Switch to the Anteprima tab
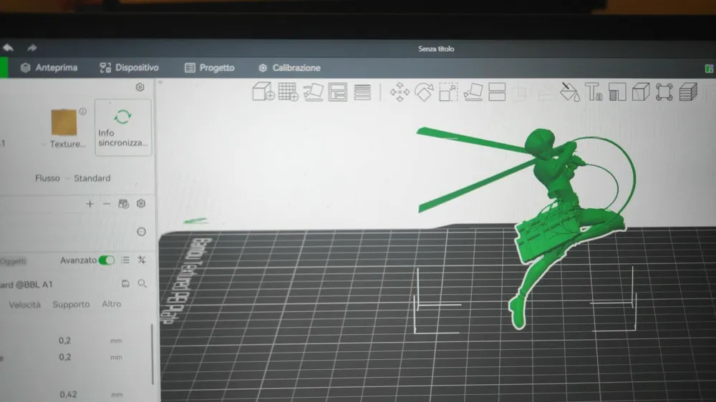 pyautogui.click(x=49, y=68)
